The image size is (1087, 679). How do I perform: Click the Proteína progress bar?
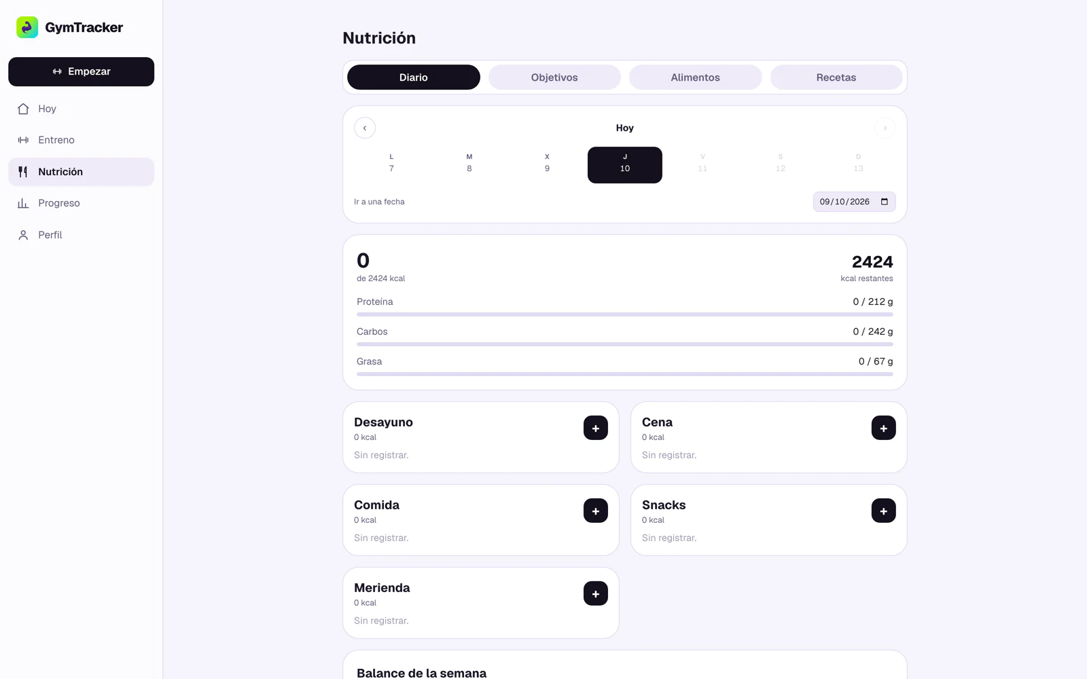625,314
